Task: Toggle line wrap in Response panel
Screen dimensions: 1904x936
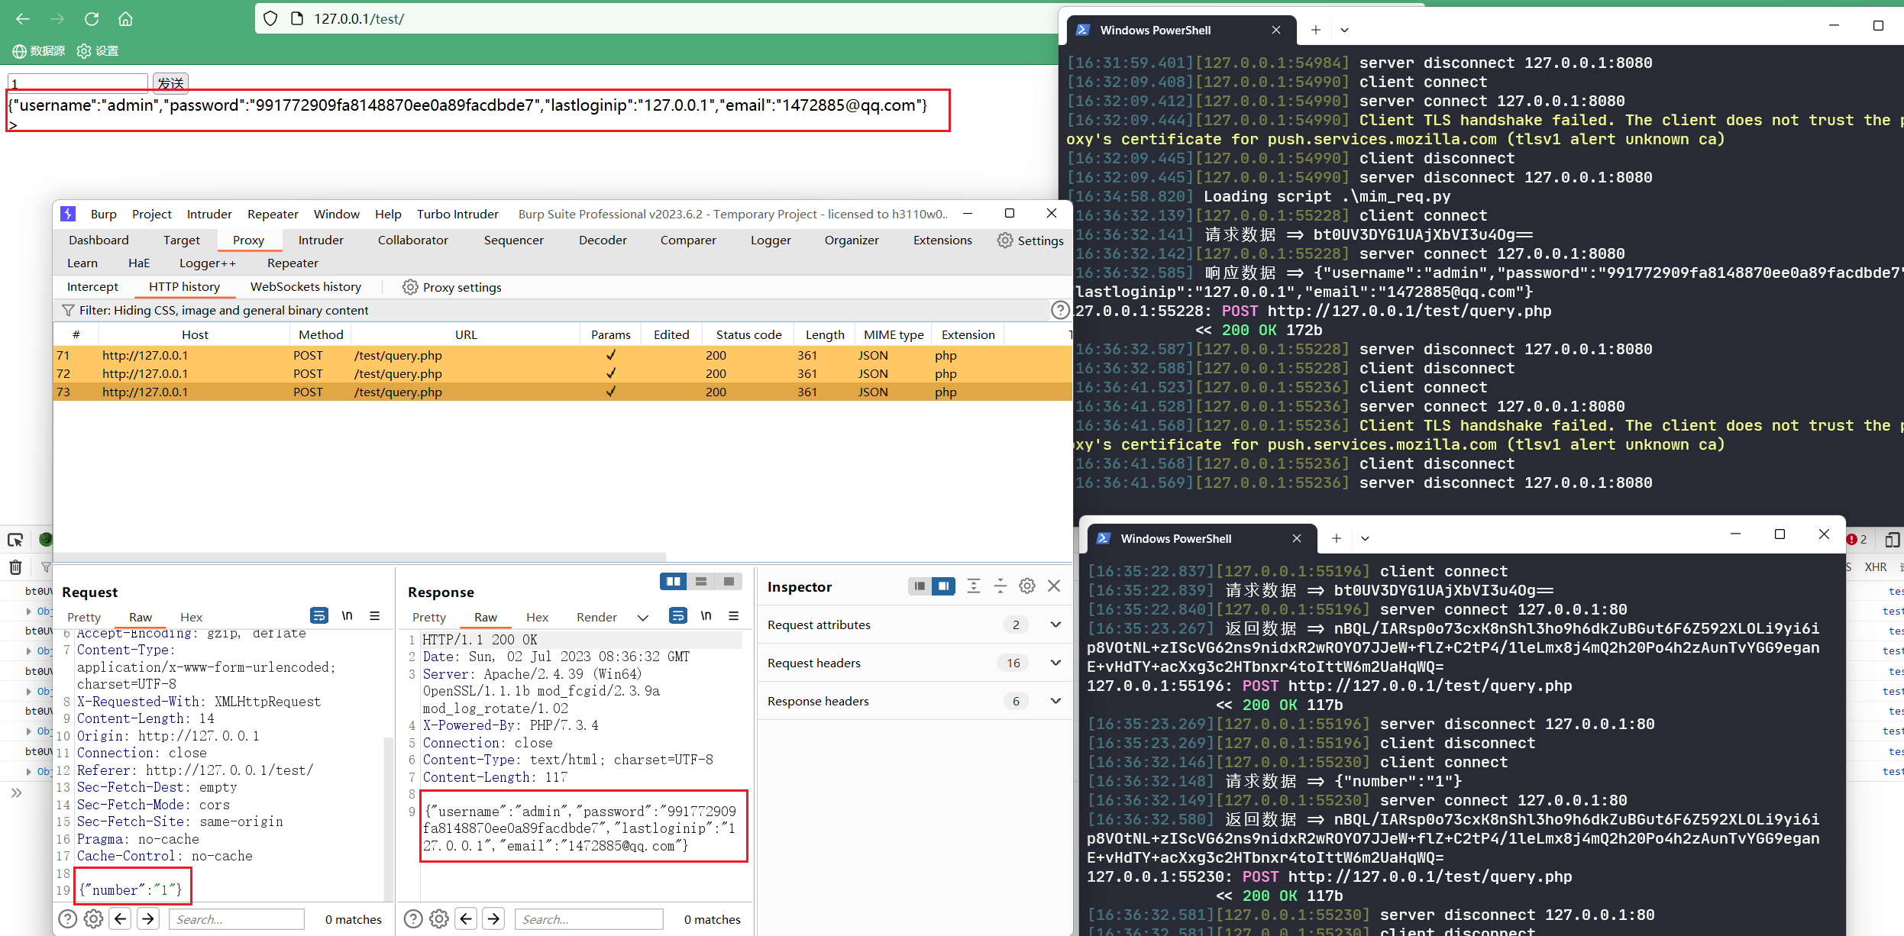Action: 677,616
